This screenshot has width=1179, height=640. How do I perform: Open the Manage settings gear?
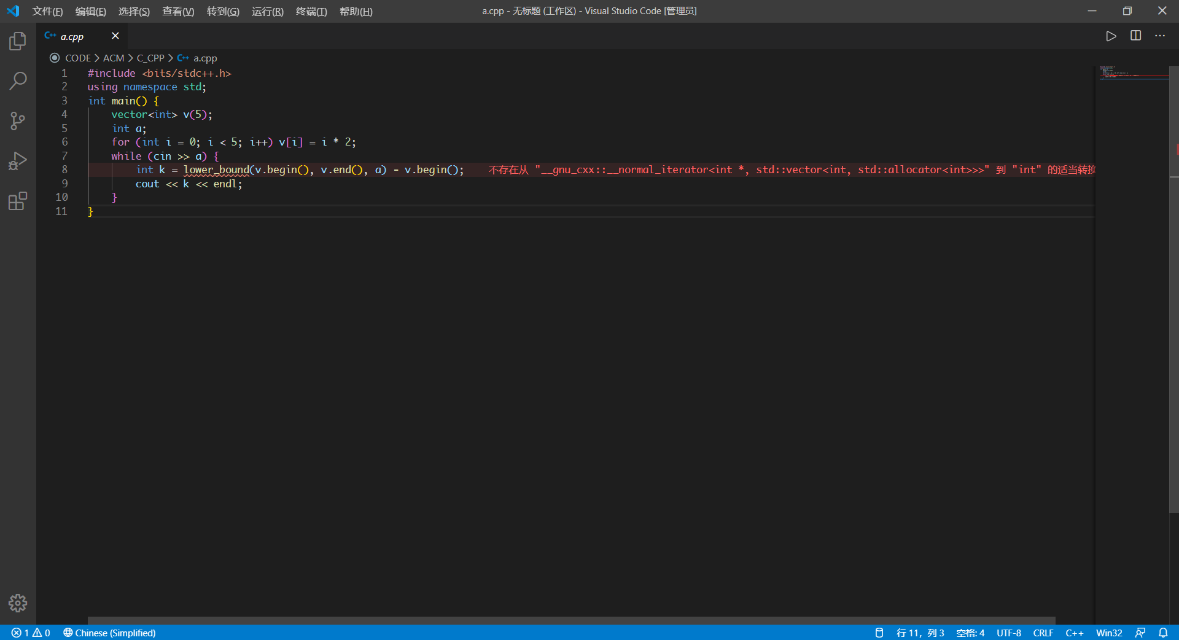point(18,603)
